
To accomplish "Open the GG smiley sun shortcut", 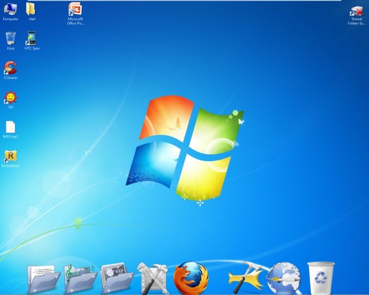I will [10, 98].
